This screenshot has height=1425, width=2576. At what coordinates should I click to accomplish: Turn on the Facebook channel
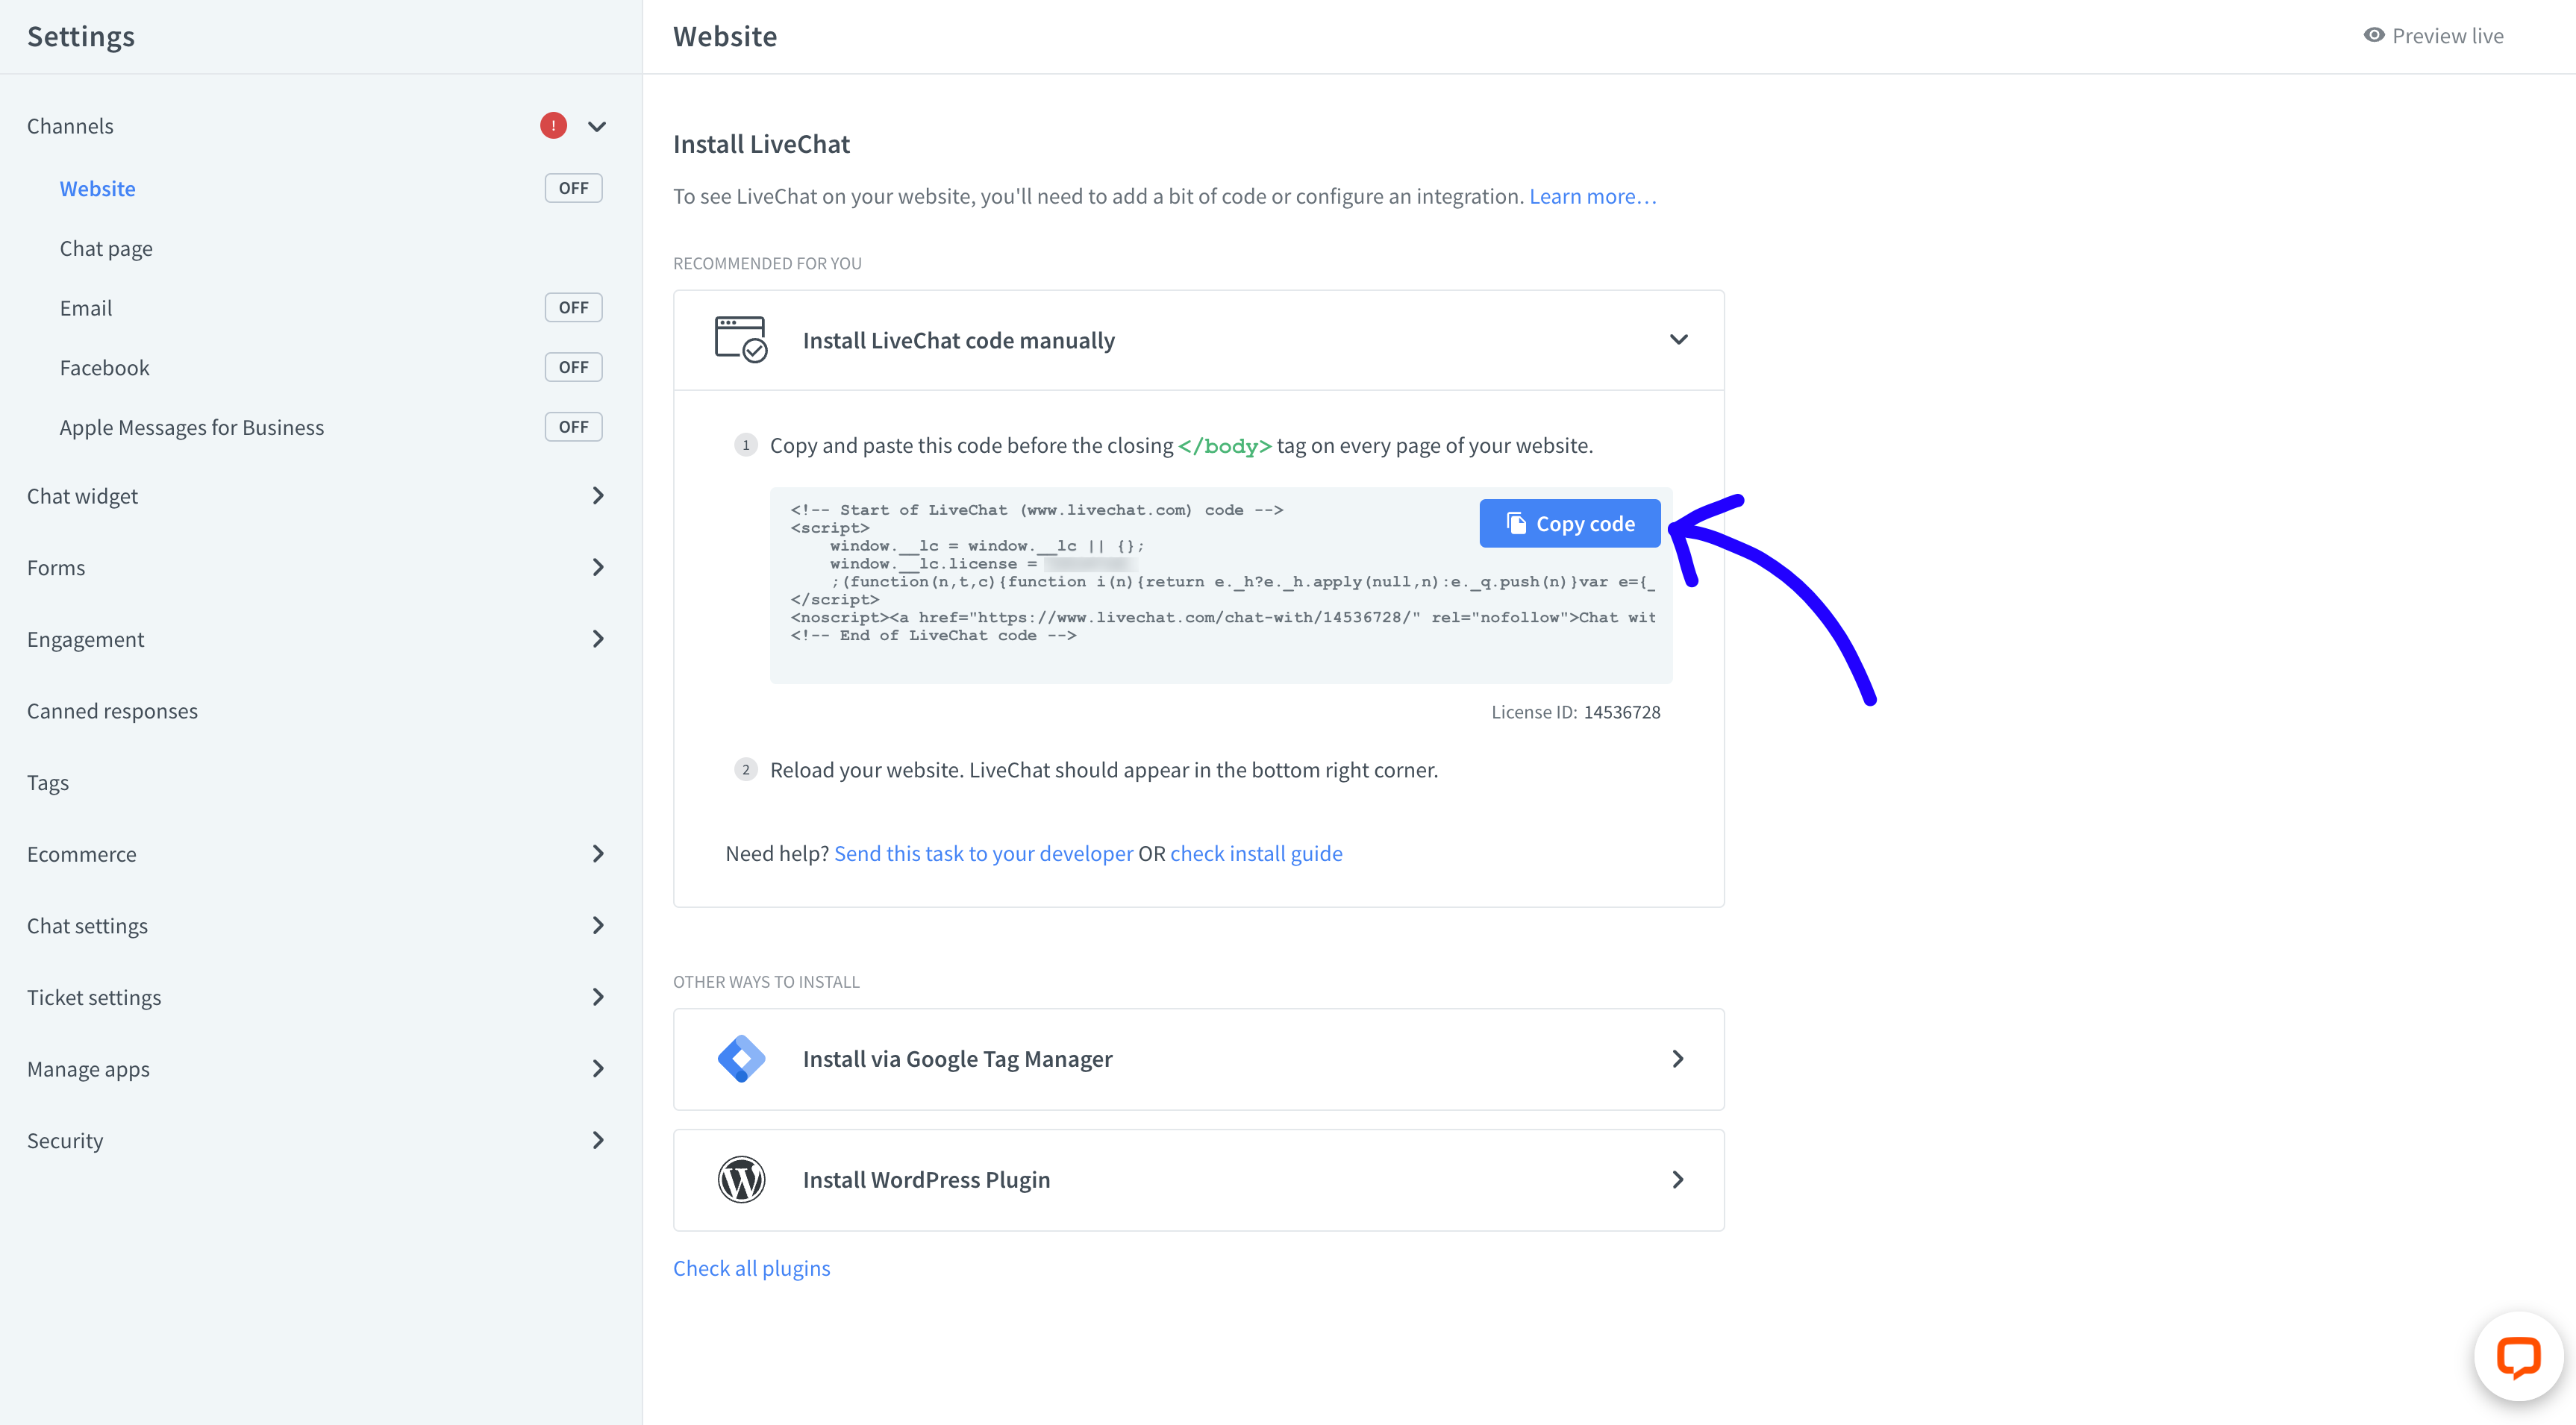point(573,366)
